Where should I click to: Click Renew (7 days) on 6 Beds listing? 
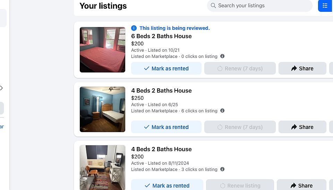click(x=240, y=69)
